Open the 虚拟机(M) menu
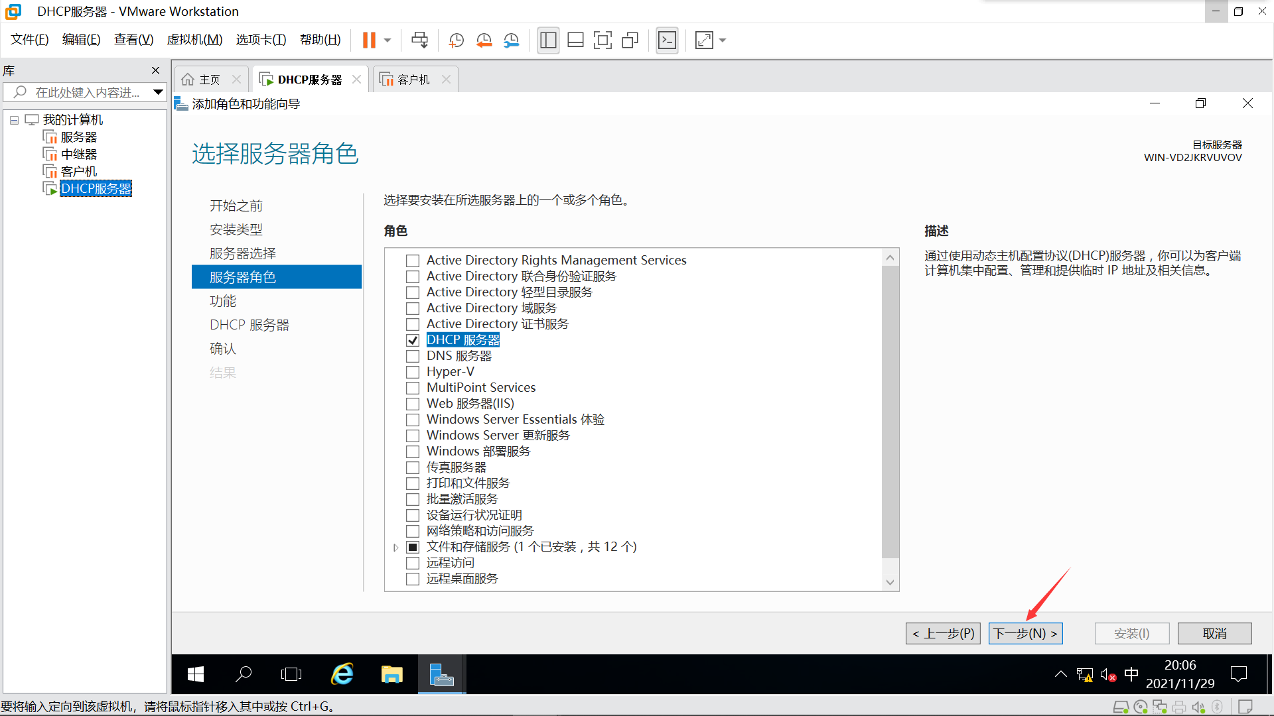The image size is (1274, 716). (194, 40)
